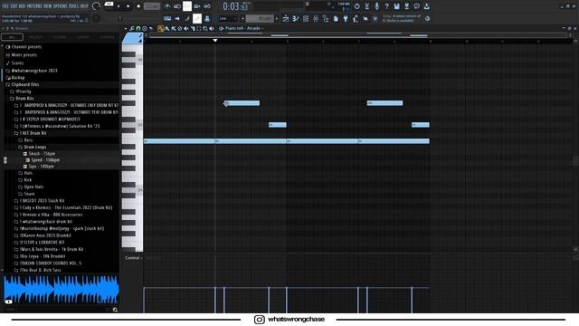Select the piano roll Mute tool
Image resolution: width=579 pixels, height=326 pixels.
(186, 28)
